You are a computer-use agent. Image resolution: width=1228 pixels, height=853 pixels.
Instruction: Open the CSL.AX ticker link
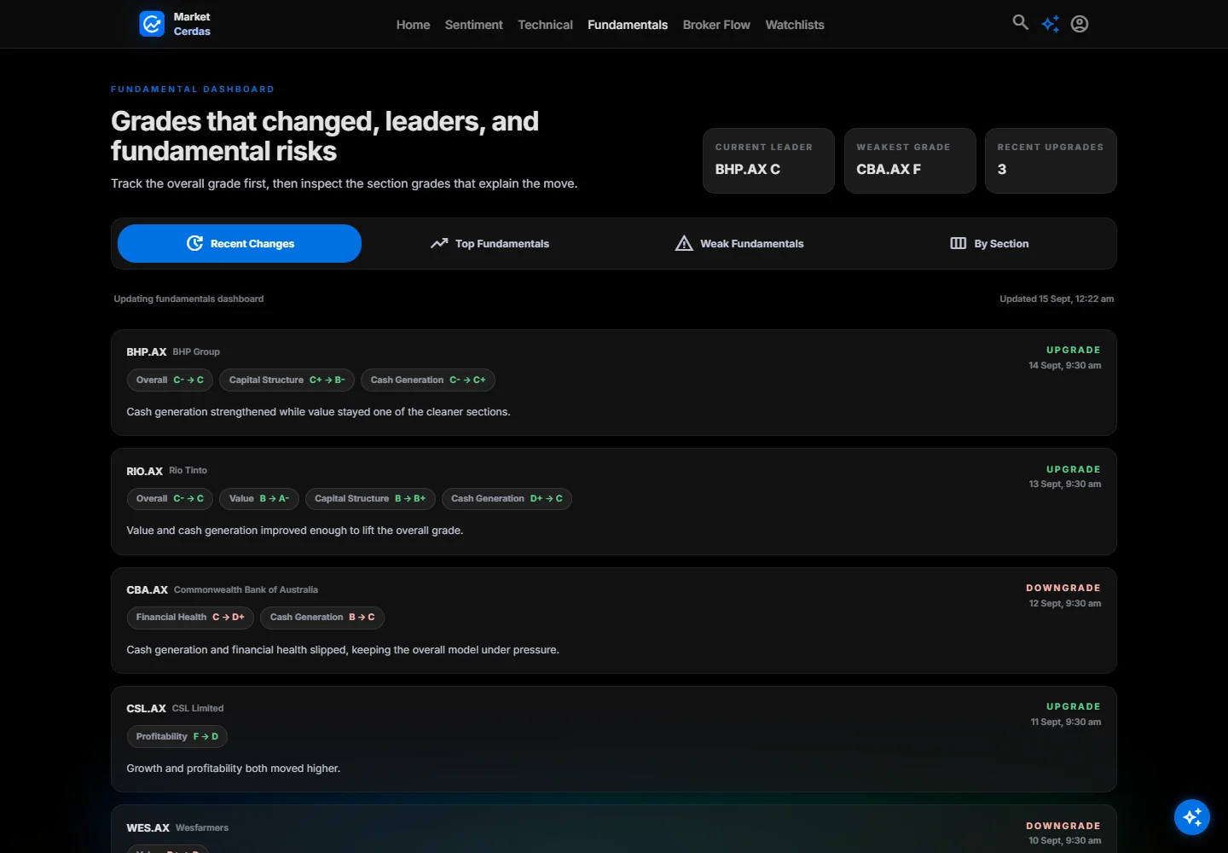pos(146,708)
